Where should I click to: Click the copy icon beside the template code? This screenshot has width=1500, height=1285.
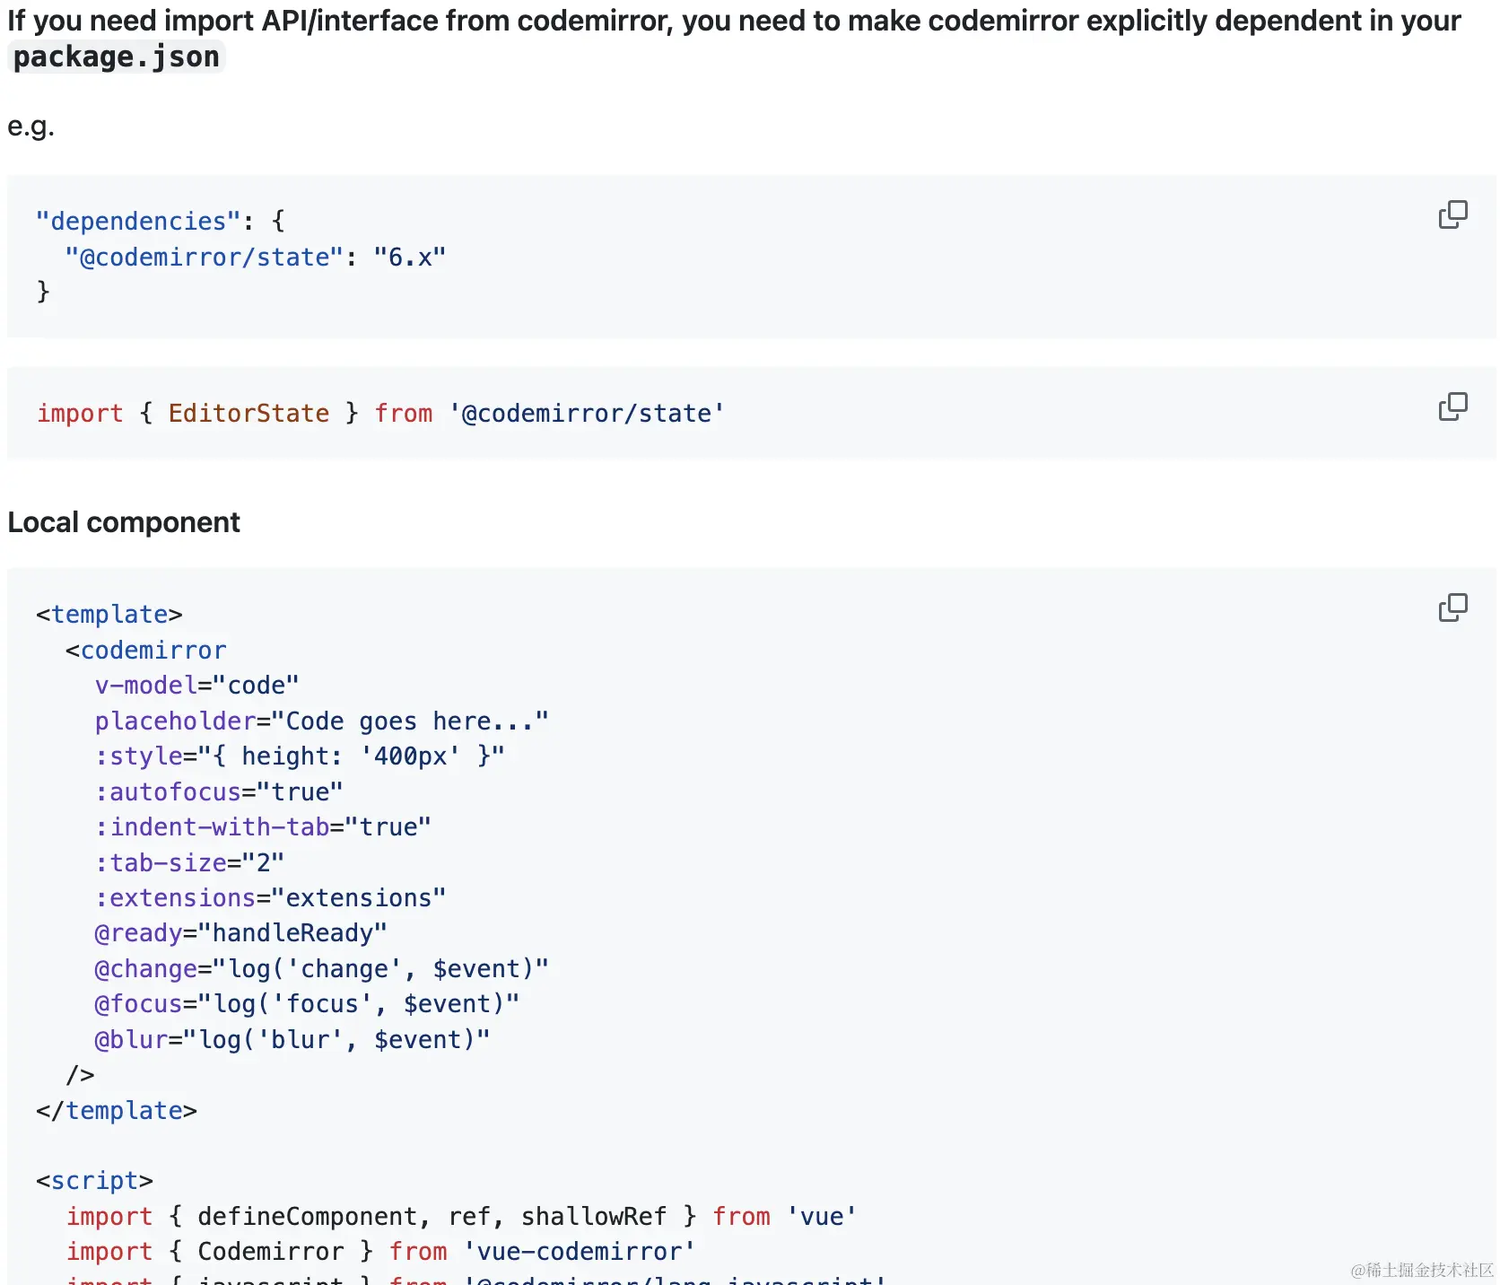[1454, 608]
